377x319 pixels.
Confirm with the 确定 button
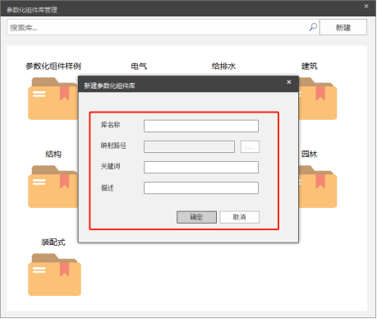coord(196,217)
